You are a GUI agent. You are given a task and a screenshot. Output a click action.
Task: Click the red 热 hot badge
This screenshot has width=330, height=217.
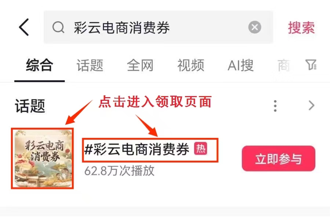tap(200, 148)
